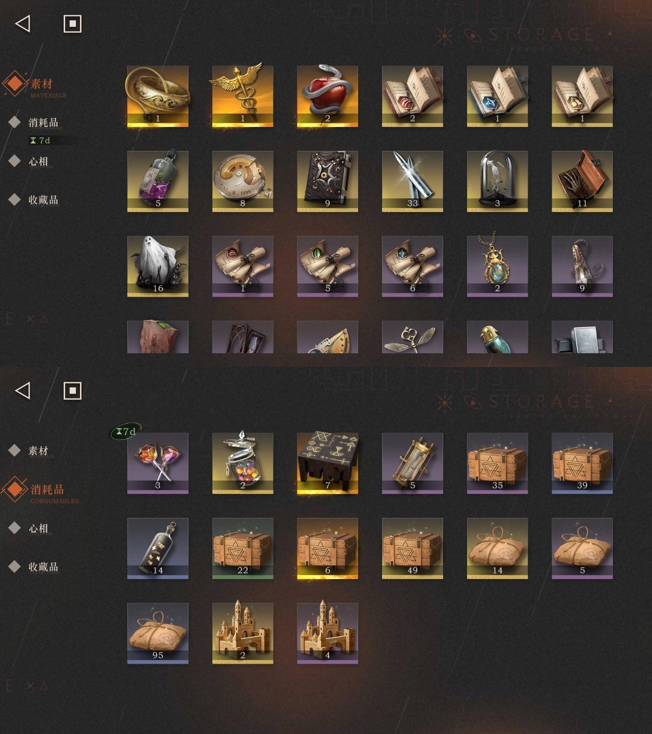Screen dimensions: 652x734
Task: Select the jar of colorful candies
Action: pyautogui.click(x=243, y=463)
